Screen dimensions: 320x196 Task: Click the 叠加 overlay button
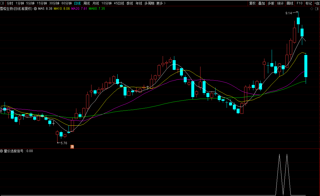click(x=262, y=3)
